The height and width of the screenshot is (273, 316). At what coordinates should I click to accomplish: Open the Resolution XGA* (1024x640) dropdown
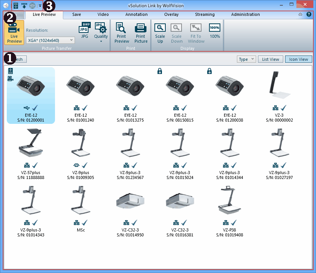(x=50, y=40)
